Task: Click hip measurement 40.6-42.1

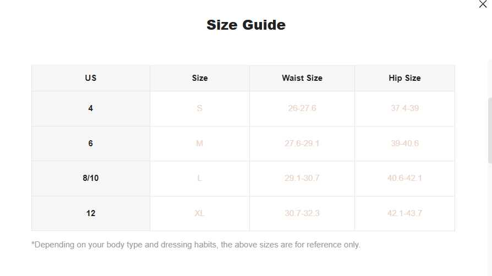Action: [404, 178]
